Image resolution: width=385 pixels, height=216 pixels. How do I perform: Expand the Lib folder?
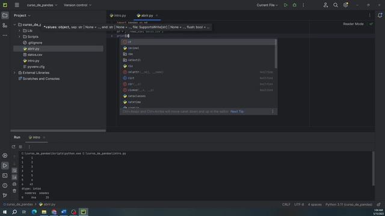[19, 31]
